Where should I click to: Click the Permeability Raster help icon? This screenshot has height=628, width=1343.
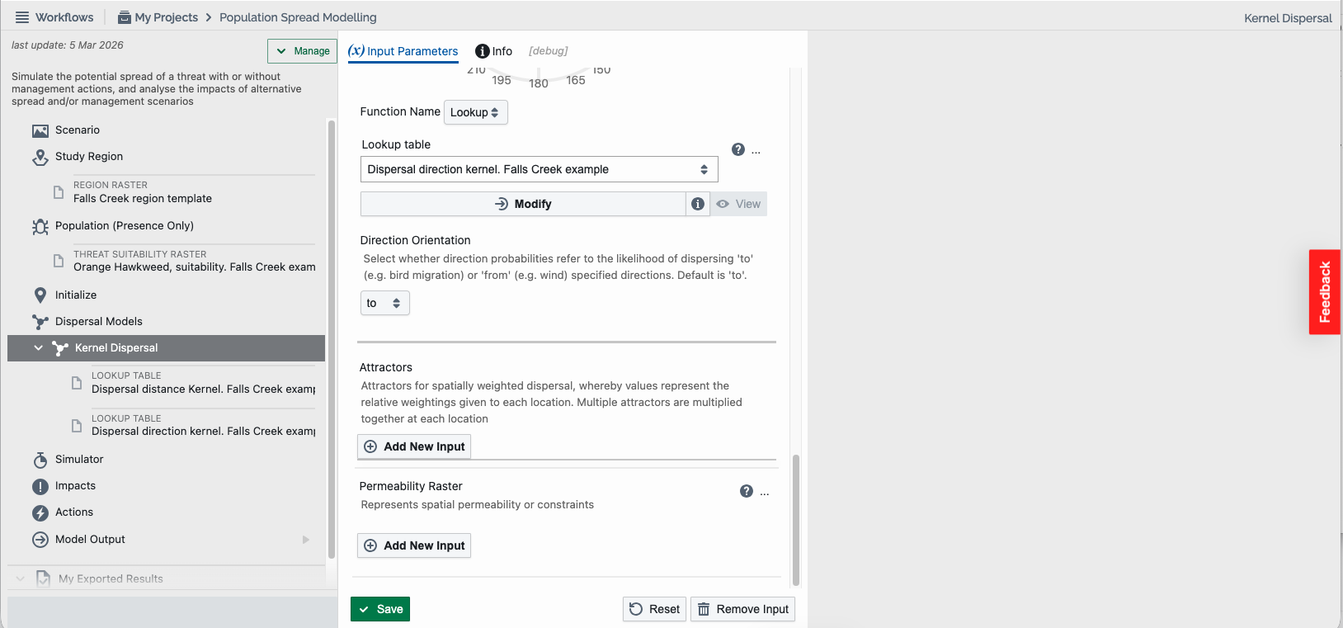pos(747,491)
